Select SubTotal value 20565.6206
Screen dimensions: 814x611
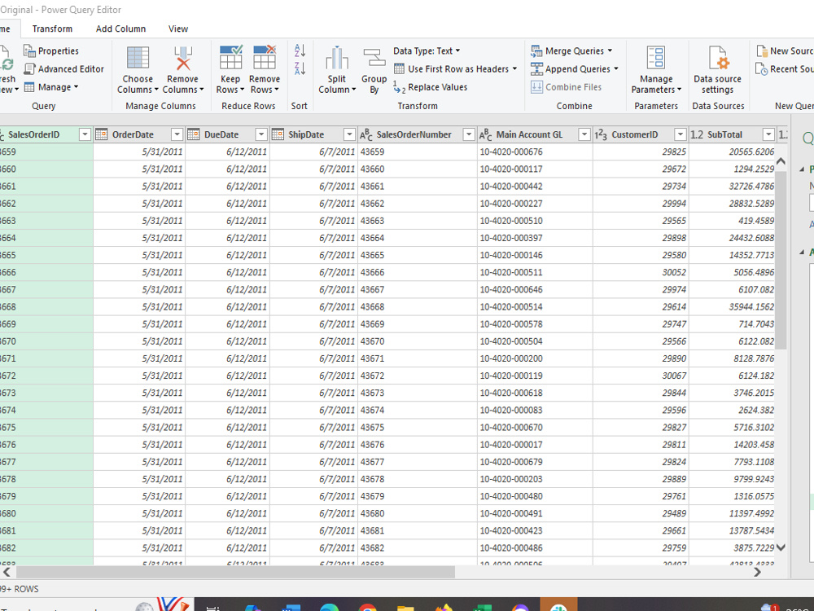pos(733,152)
